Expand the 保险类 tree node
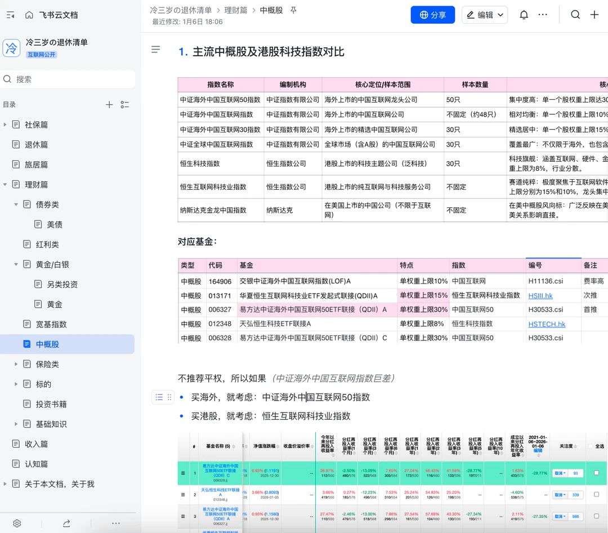The height and width of the screenshot is (533, 608). (x=16, y=364)
